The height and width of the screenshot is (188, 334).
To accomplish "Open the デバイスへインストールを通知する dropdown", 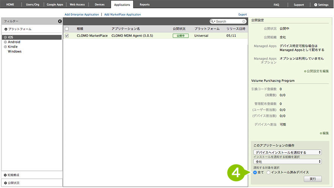I will coord(287,152).
